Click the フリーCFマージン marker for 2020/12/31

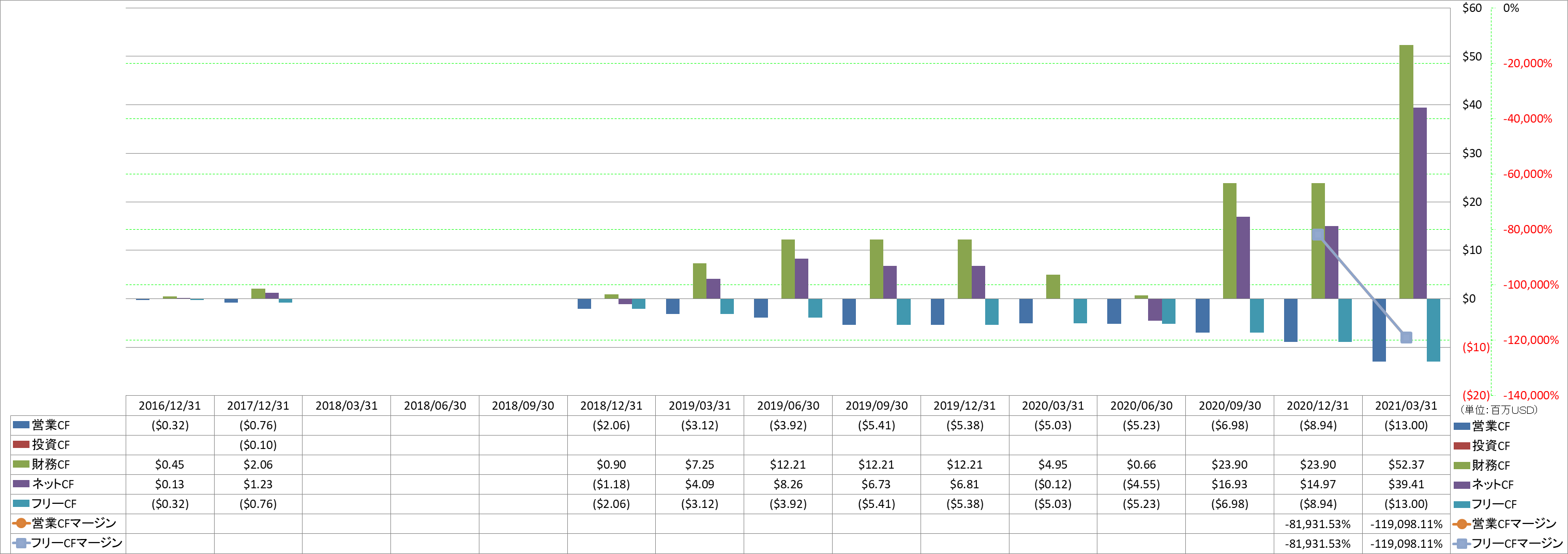(x=1318, y=234)
